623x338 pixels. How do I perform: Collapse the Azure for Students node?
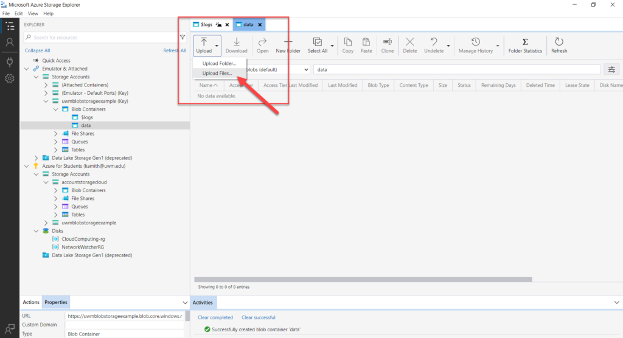pos(27,166)
